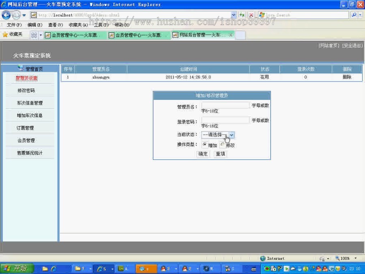Image resolution: width=365 pixels, height=274 pixels.
Task: Click the first QQ penguin taskbar button
Action: click(167, 269)
